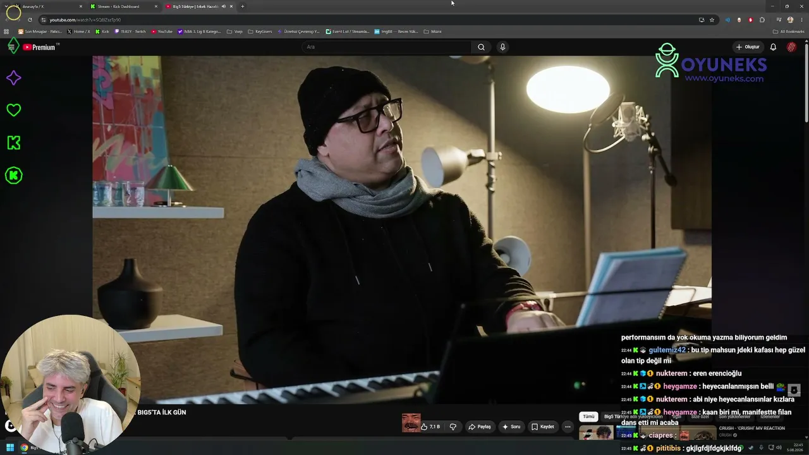Close the Anasayfa / X tab

[81, 6]
